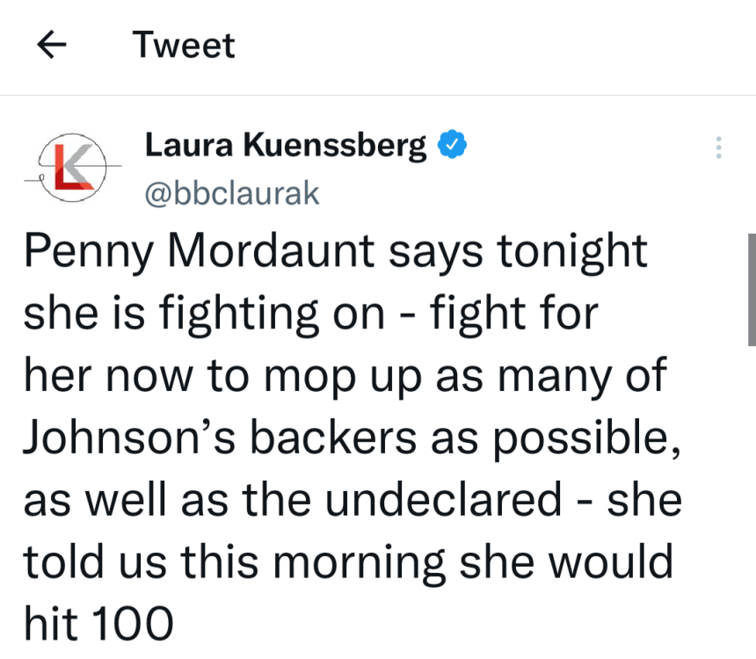The width and height of the screenshot is (756, 659).
Task: Open the three-dot more options menu
Action: [x=718, y=148]
